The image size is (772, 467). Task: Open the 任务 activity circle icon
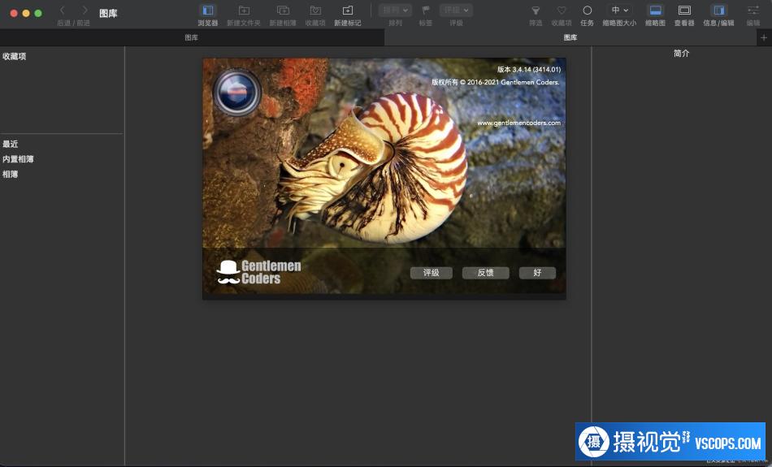[587, 11]
